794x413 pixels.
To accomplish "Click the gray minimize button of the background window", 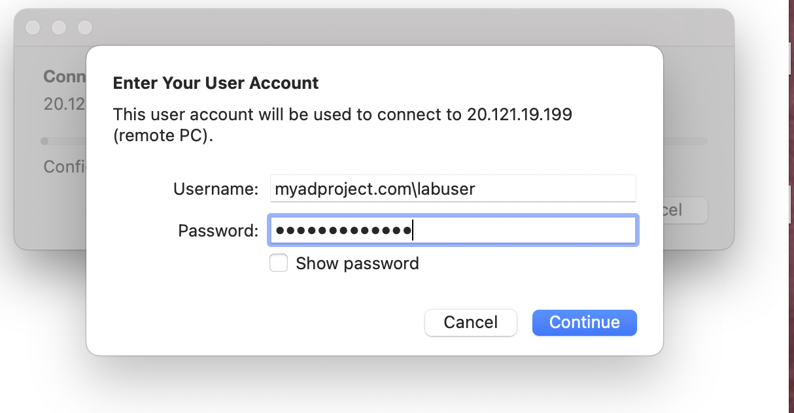I will click(59, 27).
